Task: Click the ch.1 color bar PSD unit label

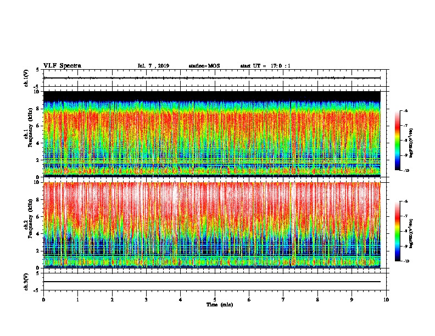Action: tap(411, 143)
